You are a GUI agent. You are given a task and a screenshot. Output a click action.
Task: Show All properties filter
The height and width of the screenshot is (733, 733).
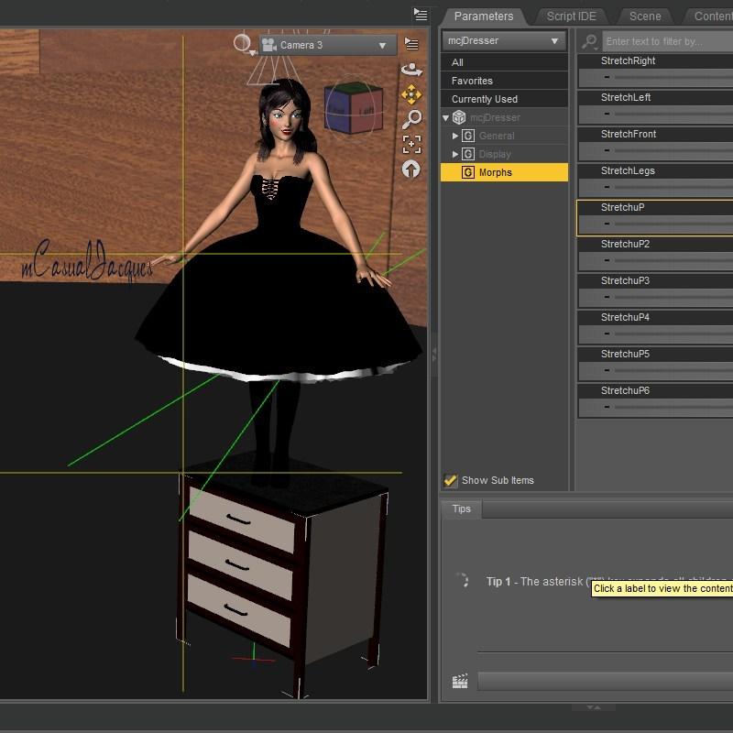504,62
